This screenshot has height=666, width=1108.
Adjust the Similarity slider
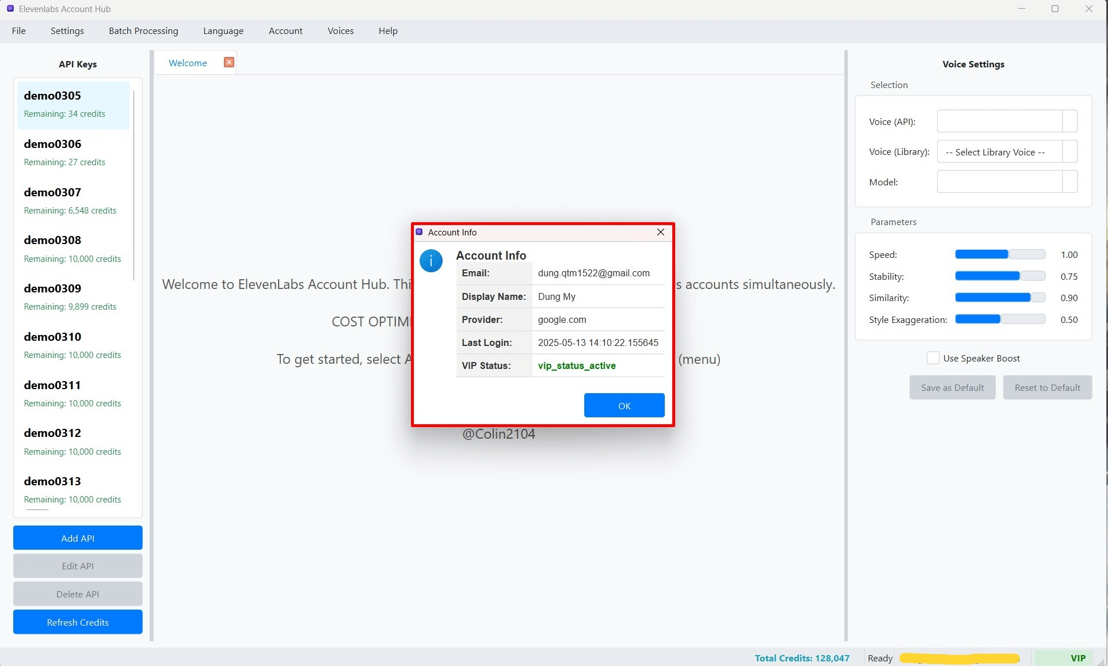click(1000, 298)
